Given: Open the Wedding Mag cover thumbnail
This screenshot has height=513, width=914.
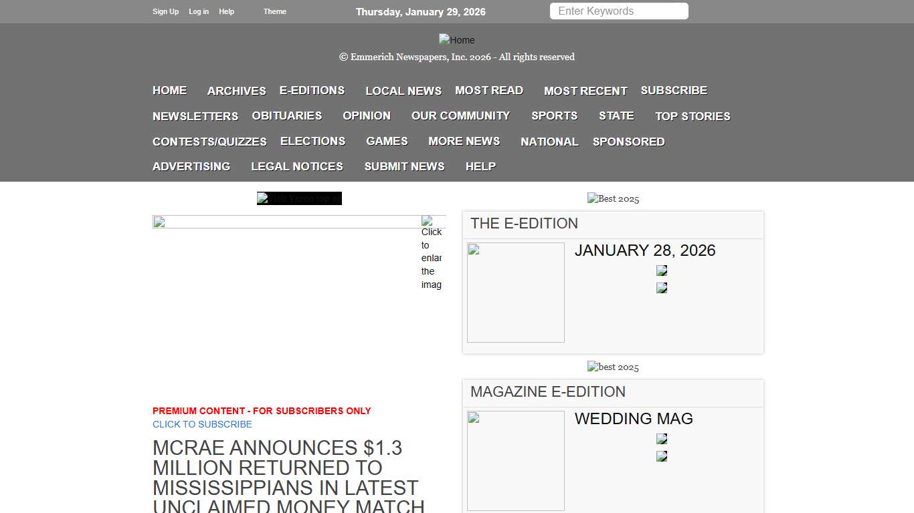Looking at the screenshot, I should (x=515, y=460).
